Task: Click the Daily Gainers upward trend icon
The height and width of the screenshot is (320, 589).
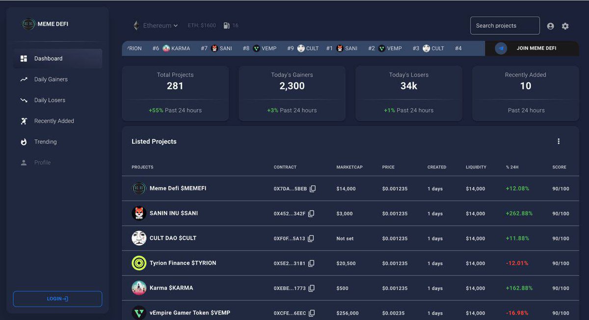Action: pyautogui.click(x=24, y=79)
